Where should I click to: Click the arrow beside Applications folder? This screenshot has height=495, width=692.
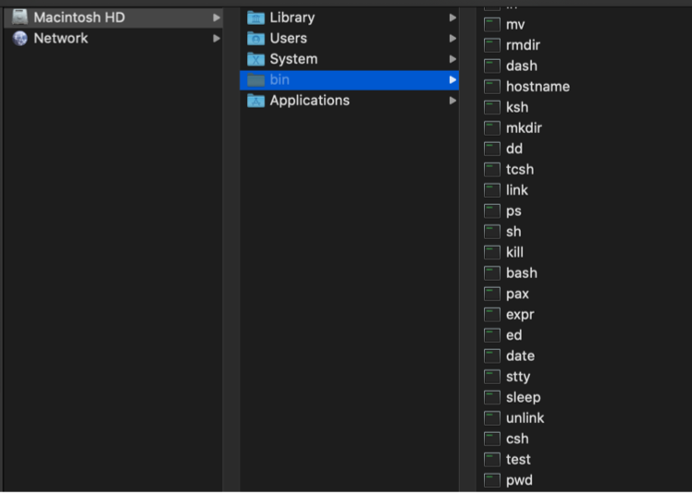(453, 101)
